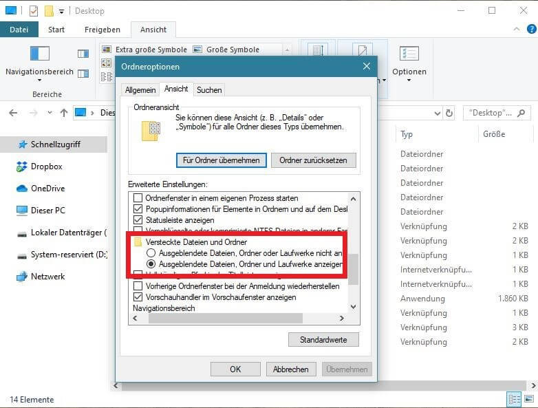
Task: Select Große Symbole layout
Action: pyautogui.click(x=226, y=50)
